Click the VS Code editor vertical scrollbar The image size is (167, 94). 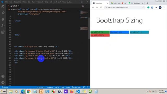(x=89, y=28)
